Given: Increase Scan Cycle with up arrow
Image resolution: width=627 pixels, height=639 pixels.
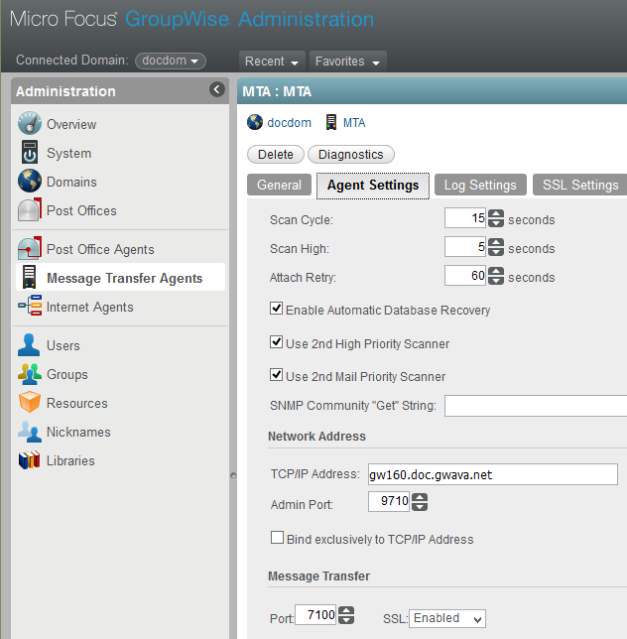Looking at the screenshot, I should [495, 214].
